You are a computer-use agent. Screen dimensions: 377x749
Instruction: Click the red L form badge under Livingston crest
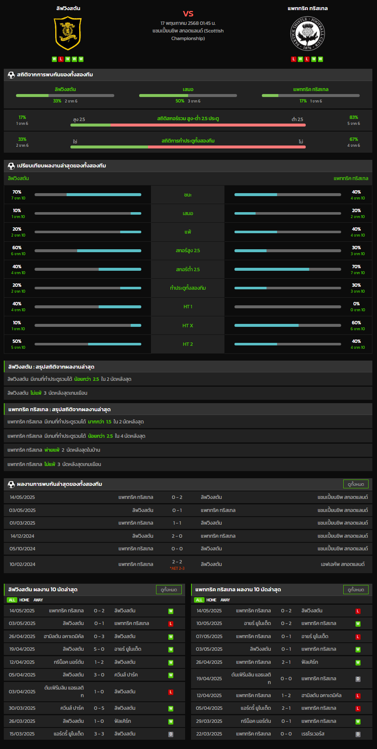(61, 59)
